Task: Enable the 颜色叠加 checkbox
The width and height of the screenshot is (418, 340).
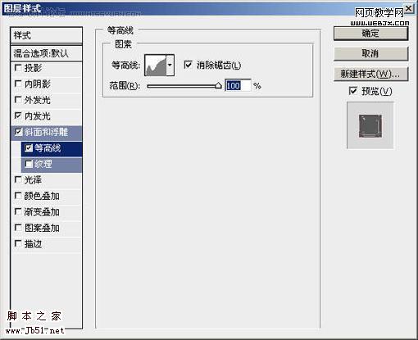Action: coord(18,196)
